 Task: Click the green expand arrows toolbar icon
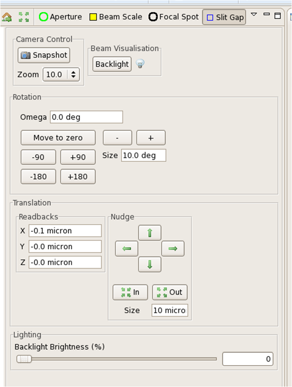point(24,17)
